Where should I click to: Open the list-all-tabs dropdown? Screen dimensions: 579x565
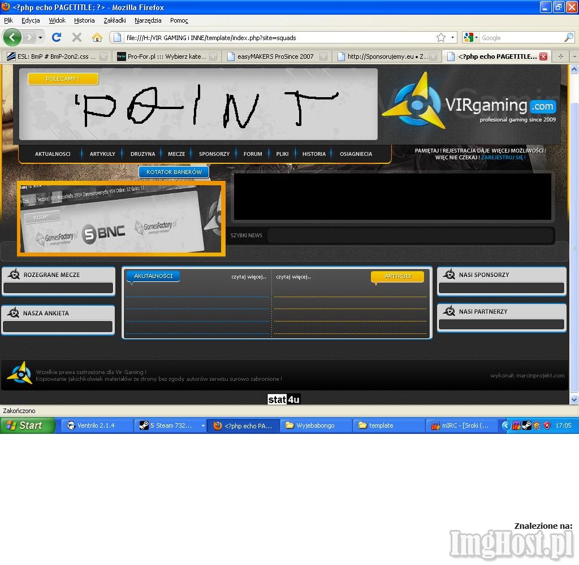pos(574,56)
